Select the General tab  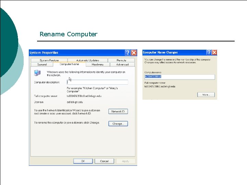[x=42, y=64]
